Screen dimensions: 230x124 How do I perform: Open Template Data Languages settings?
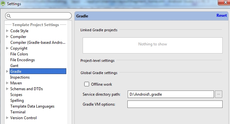(32, 106)
